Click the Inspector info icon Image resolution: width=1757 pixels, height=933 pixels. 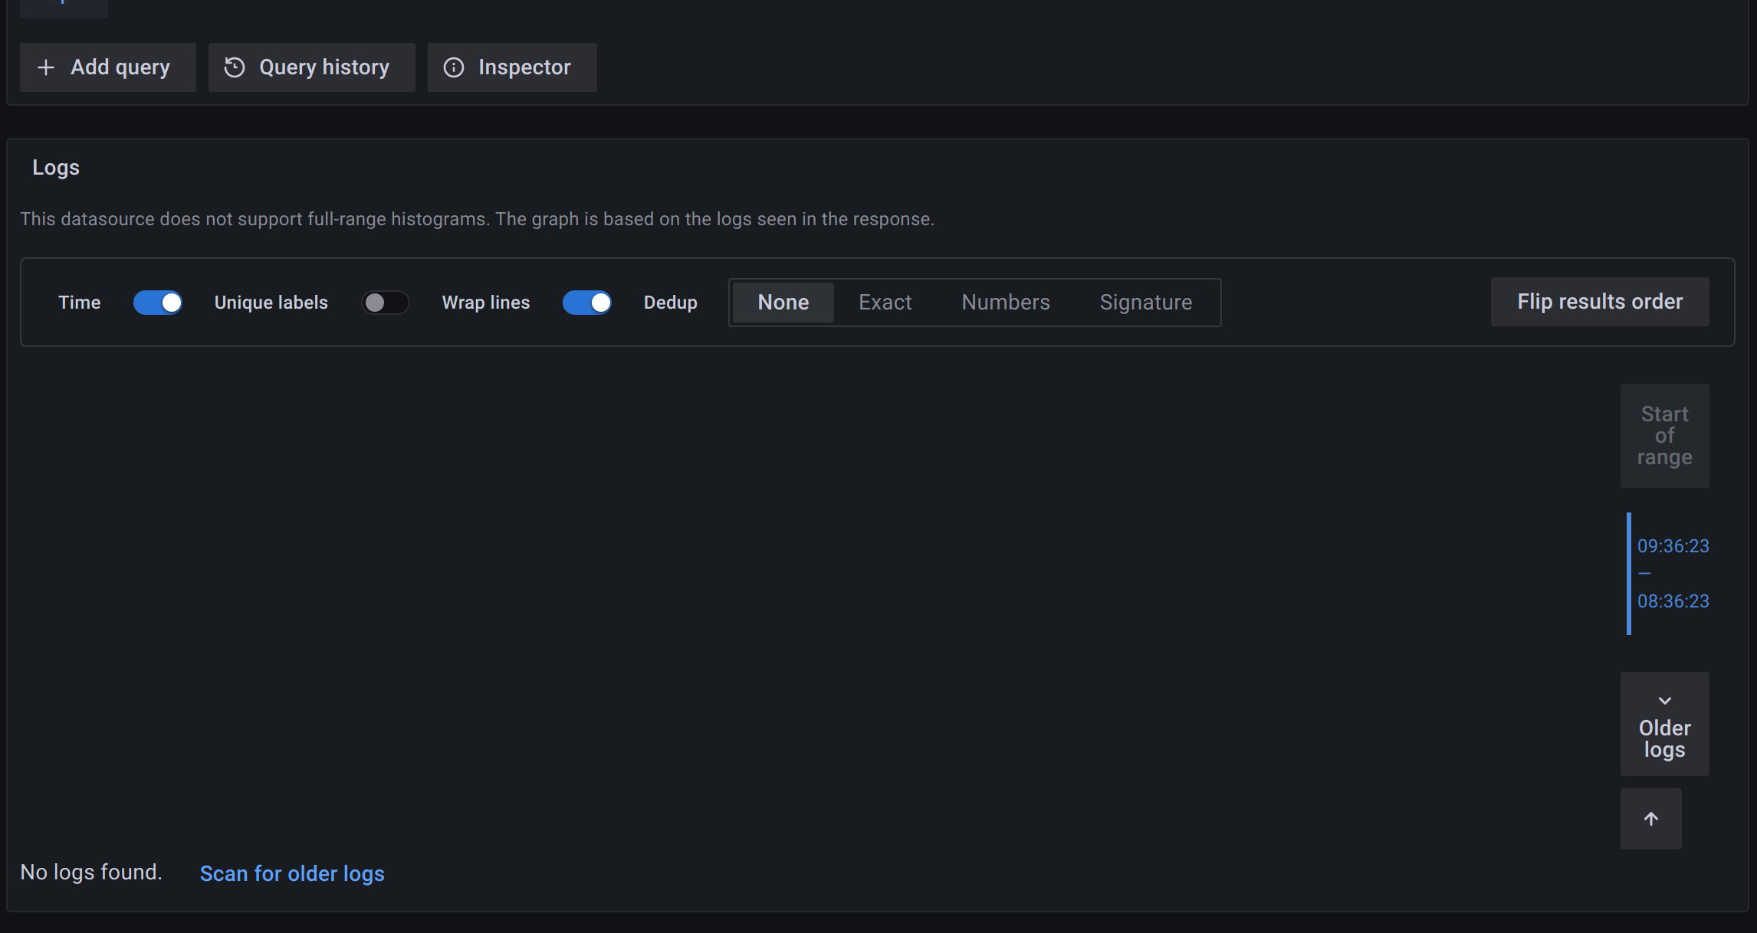point(454,67)
